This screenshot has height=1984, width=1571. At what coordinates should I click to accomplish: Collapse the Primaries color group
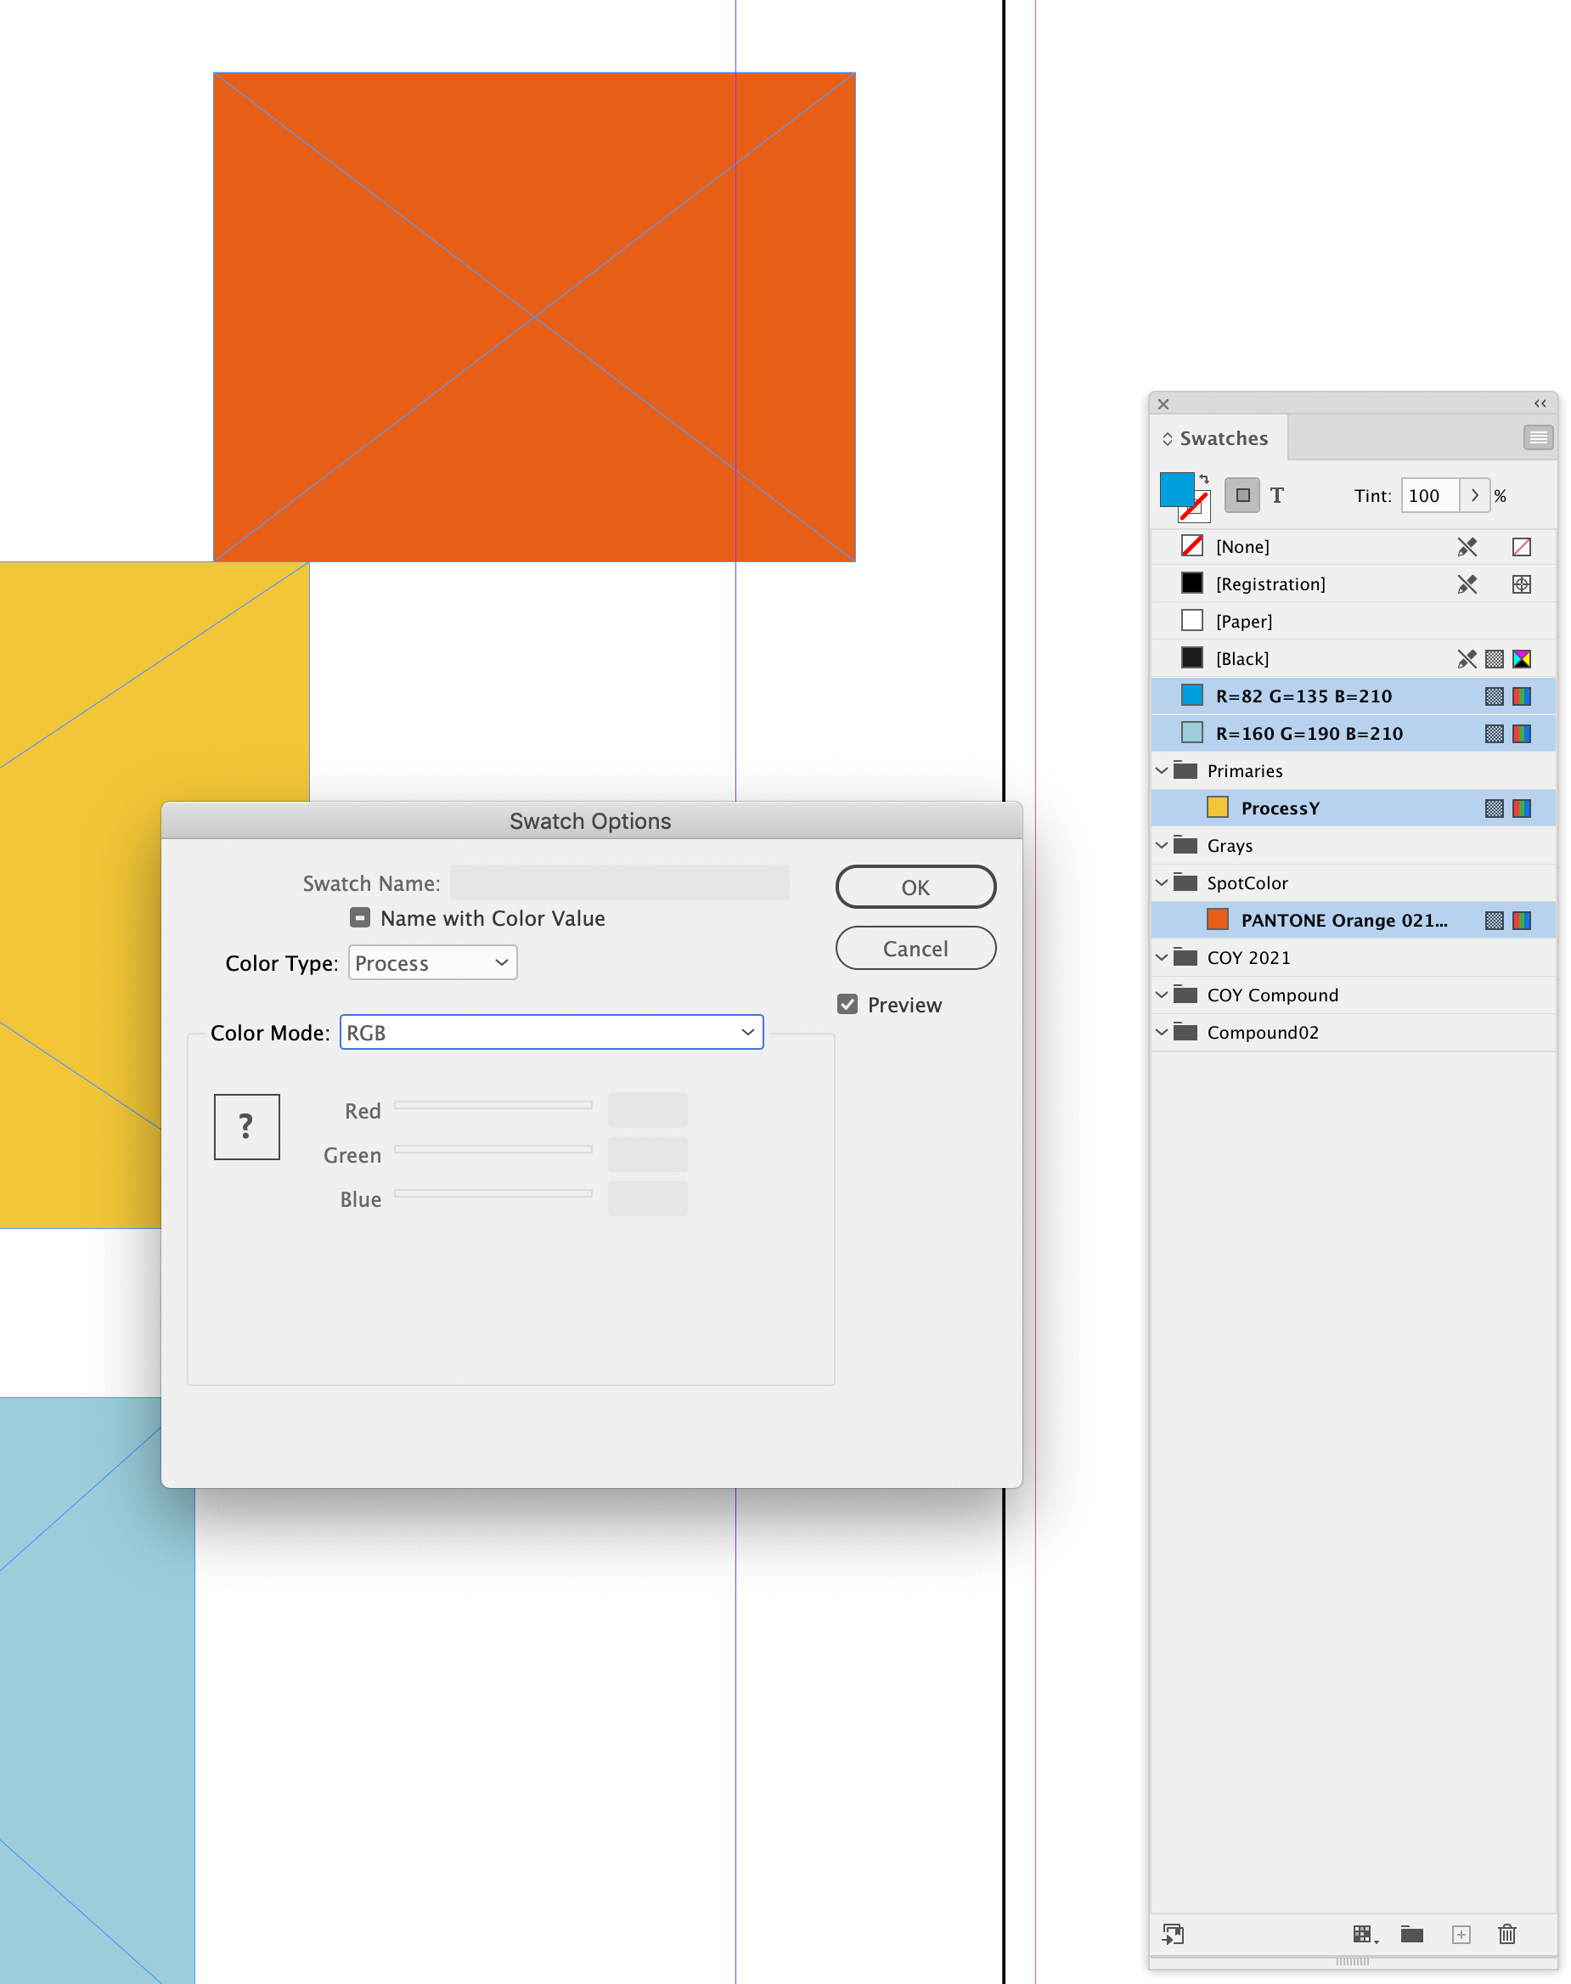[x=1162, y=769]
